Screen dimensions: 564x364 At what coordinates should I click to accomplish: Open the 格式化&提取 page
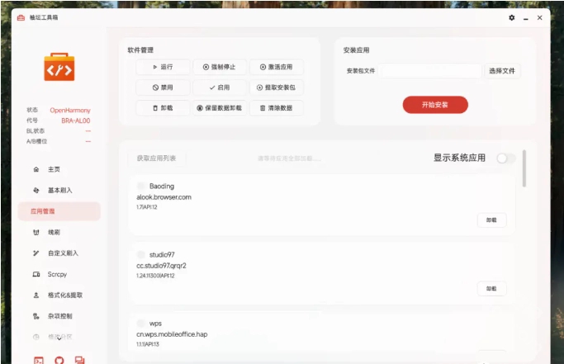pyautogui.click(x=59, y=295)
